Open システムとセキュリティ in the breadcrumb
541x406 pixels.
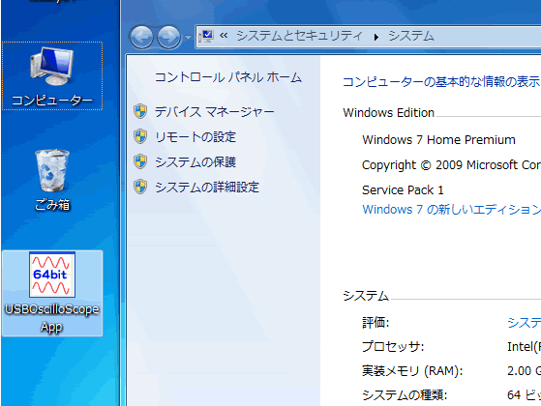299,36
